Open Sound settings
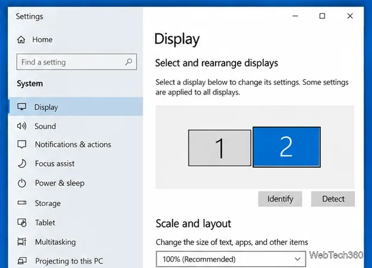This screenshot has width=372, height=268. point(45,126)
